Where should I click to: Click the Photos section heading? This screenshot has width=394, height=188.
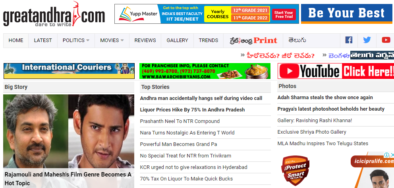287,86
